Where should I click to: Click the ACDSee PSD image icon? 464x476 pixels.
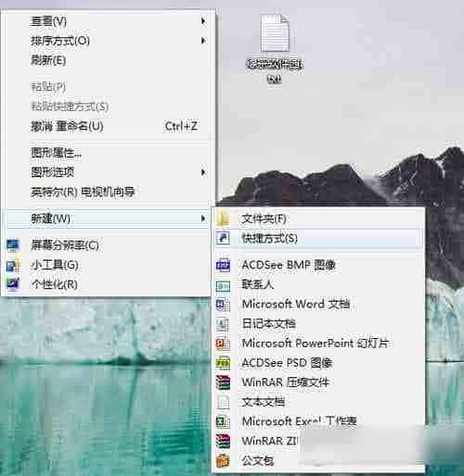point(223,363)
